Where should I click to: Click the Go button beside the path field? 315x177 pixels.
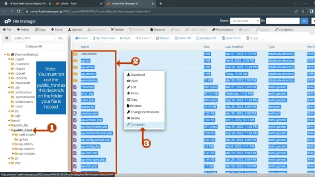(x=60, y=38)
